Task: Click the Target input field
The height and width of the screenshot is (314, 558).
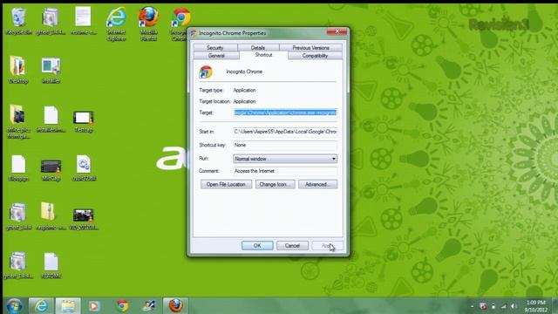Action: pyautogui.click(x=285, y=113)
